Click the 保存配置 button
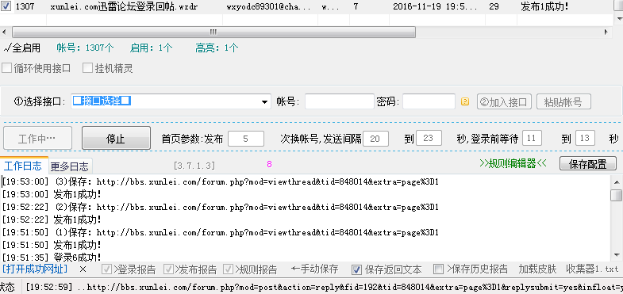Image resolution: width=623 pixels, height=294 pixels. (588, 163)
